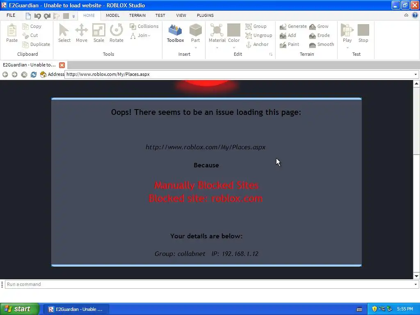Choose the Move tool

[x=82, y=33]
